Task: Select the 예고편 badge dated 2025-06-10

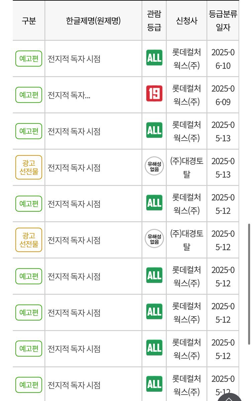Action: pos(29,59)
